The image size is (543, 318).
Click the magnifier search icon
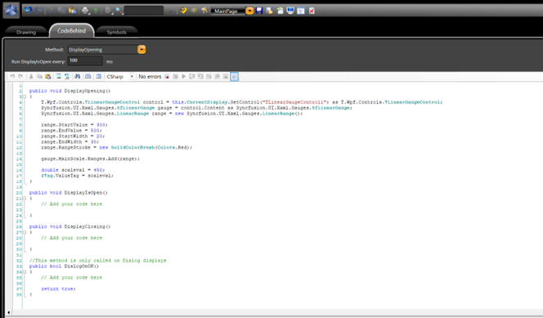(x=119, y=11)
